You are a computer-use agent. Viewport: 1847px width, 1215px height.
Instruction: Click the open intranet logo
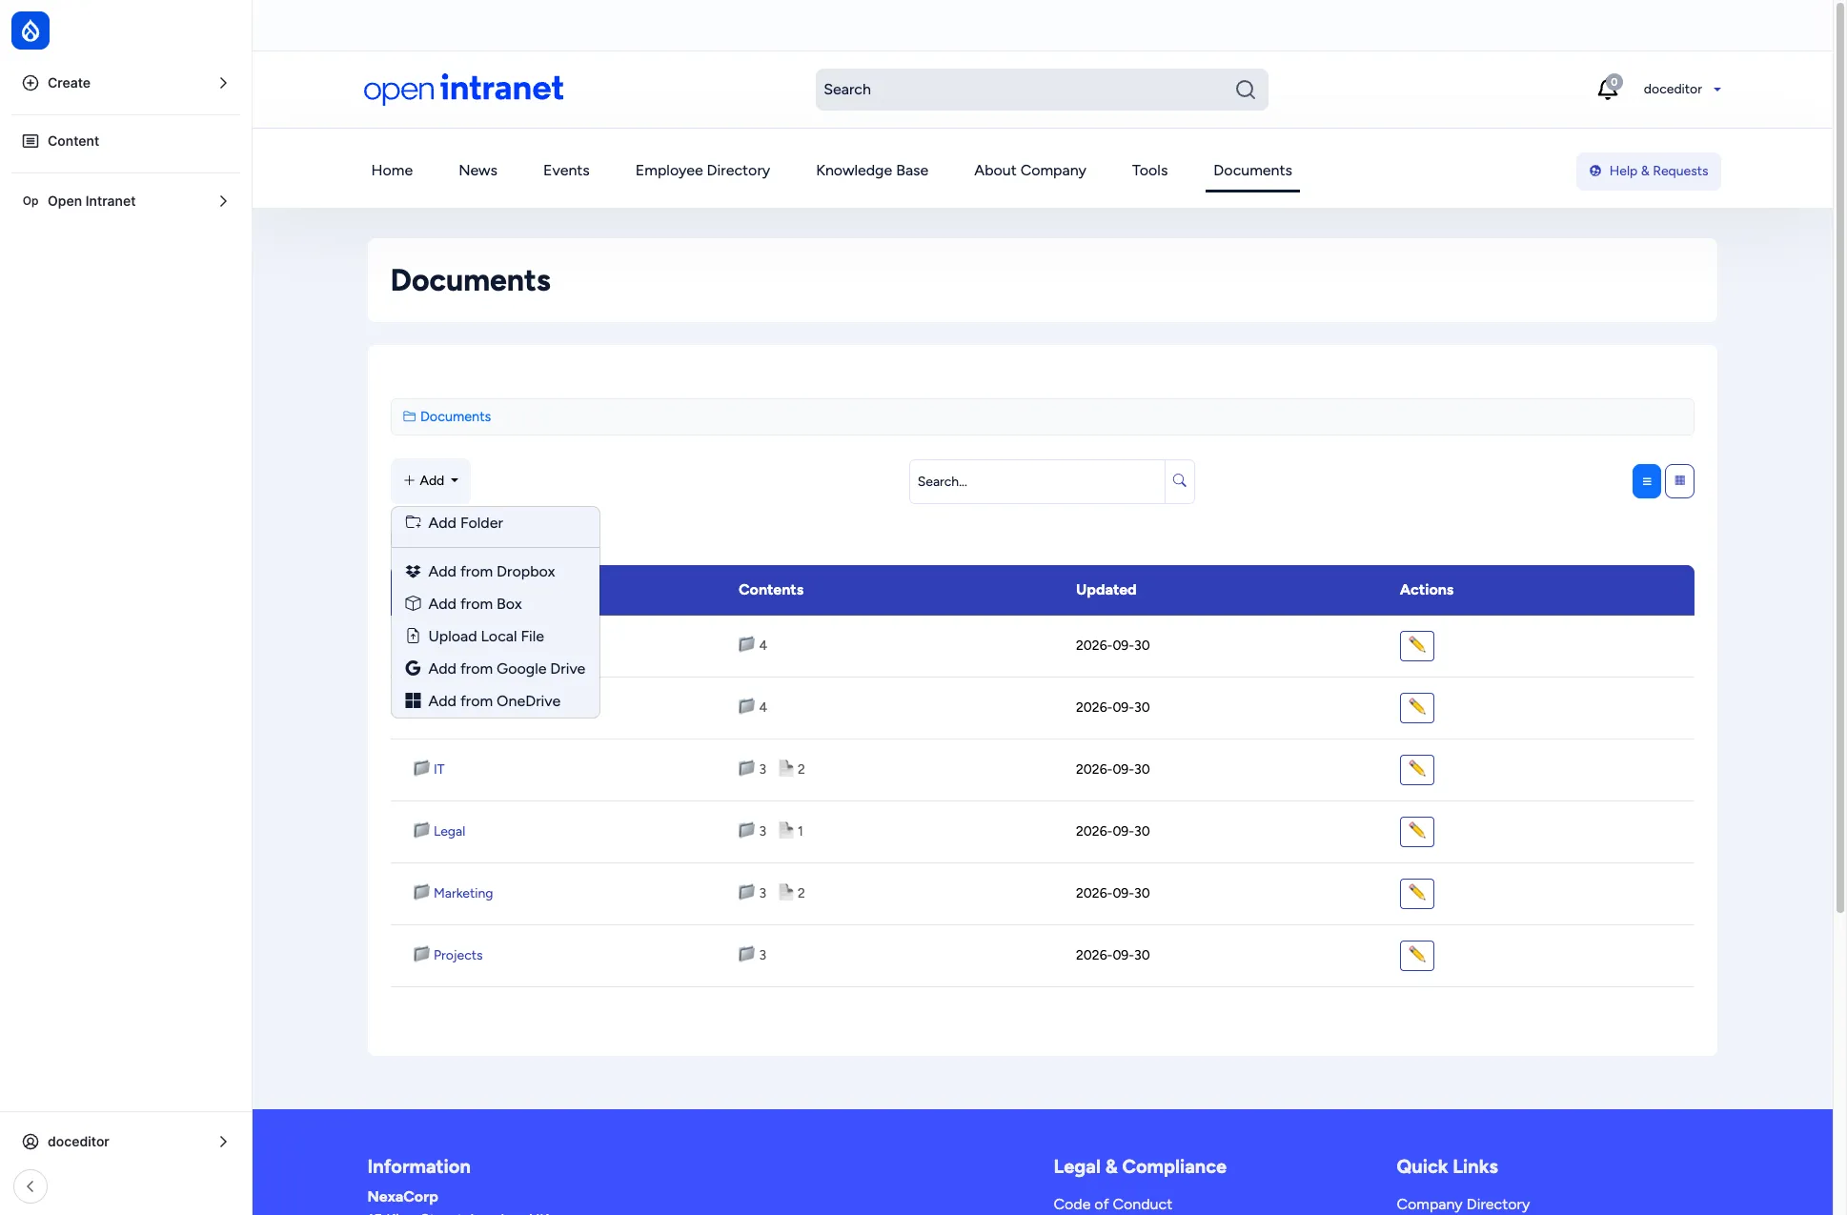point(463,89)
